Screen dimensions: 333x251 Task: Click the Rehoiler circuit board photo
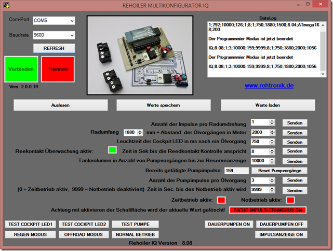140,55
